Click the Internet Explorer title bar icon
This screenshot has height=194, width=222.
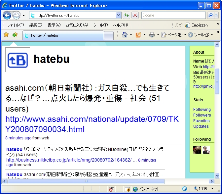point(5,5)
